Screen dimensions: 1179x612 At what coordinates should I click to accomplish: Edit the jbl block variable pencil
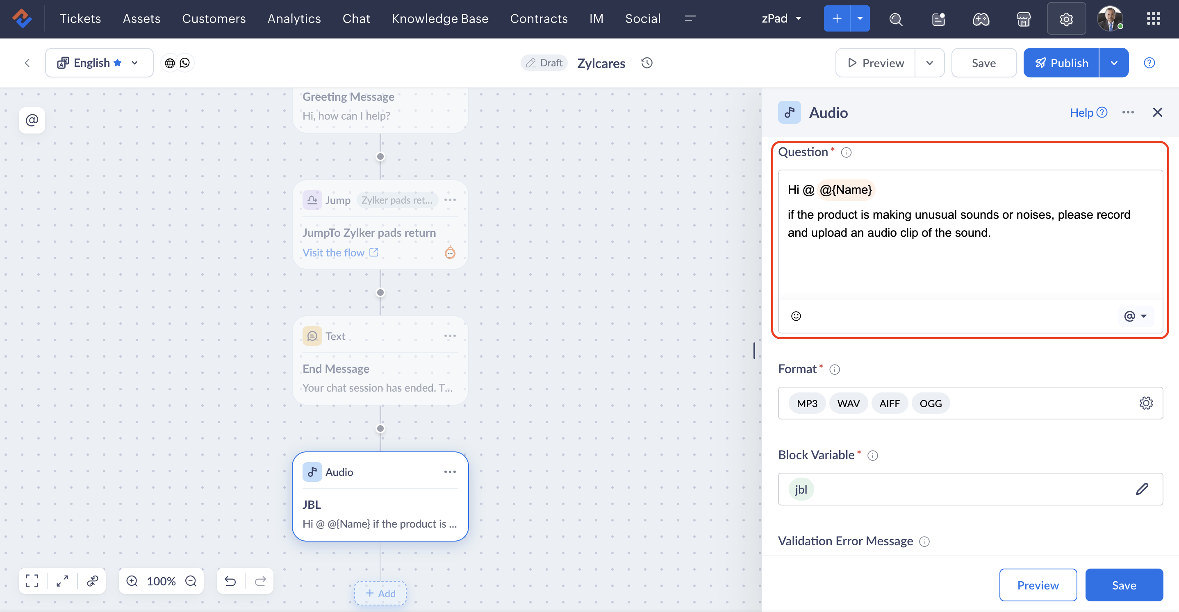tap(1142, 489)
